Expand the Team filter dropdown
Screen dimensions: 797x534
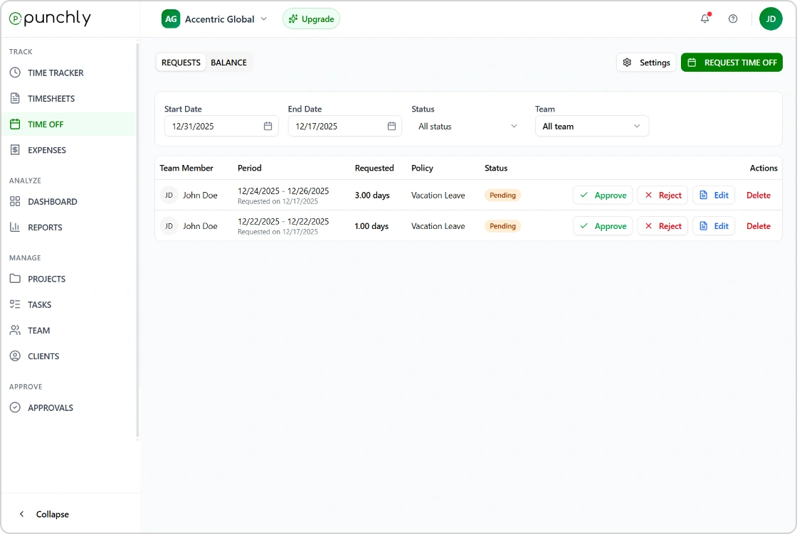pos(591,127)
